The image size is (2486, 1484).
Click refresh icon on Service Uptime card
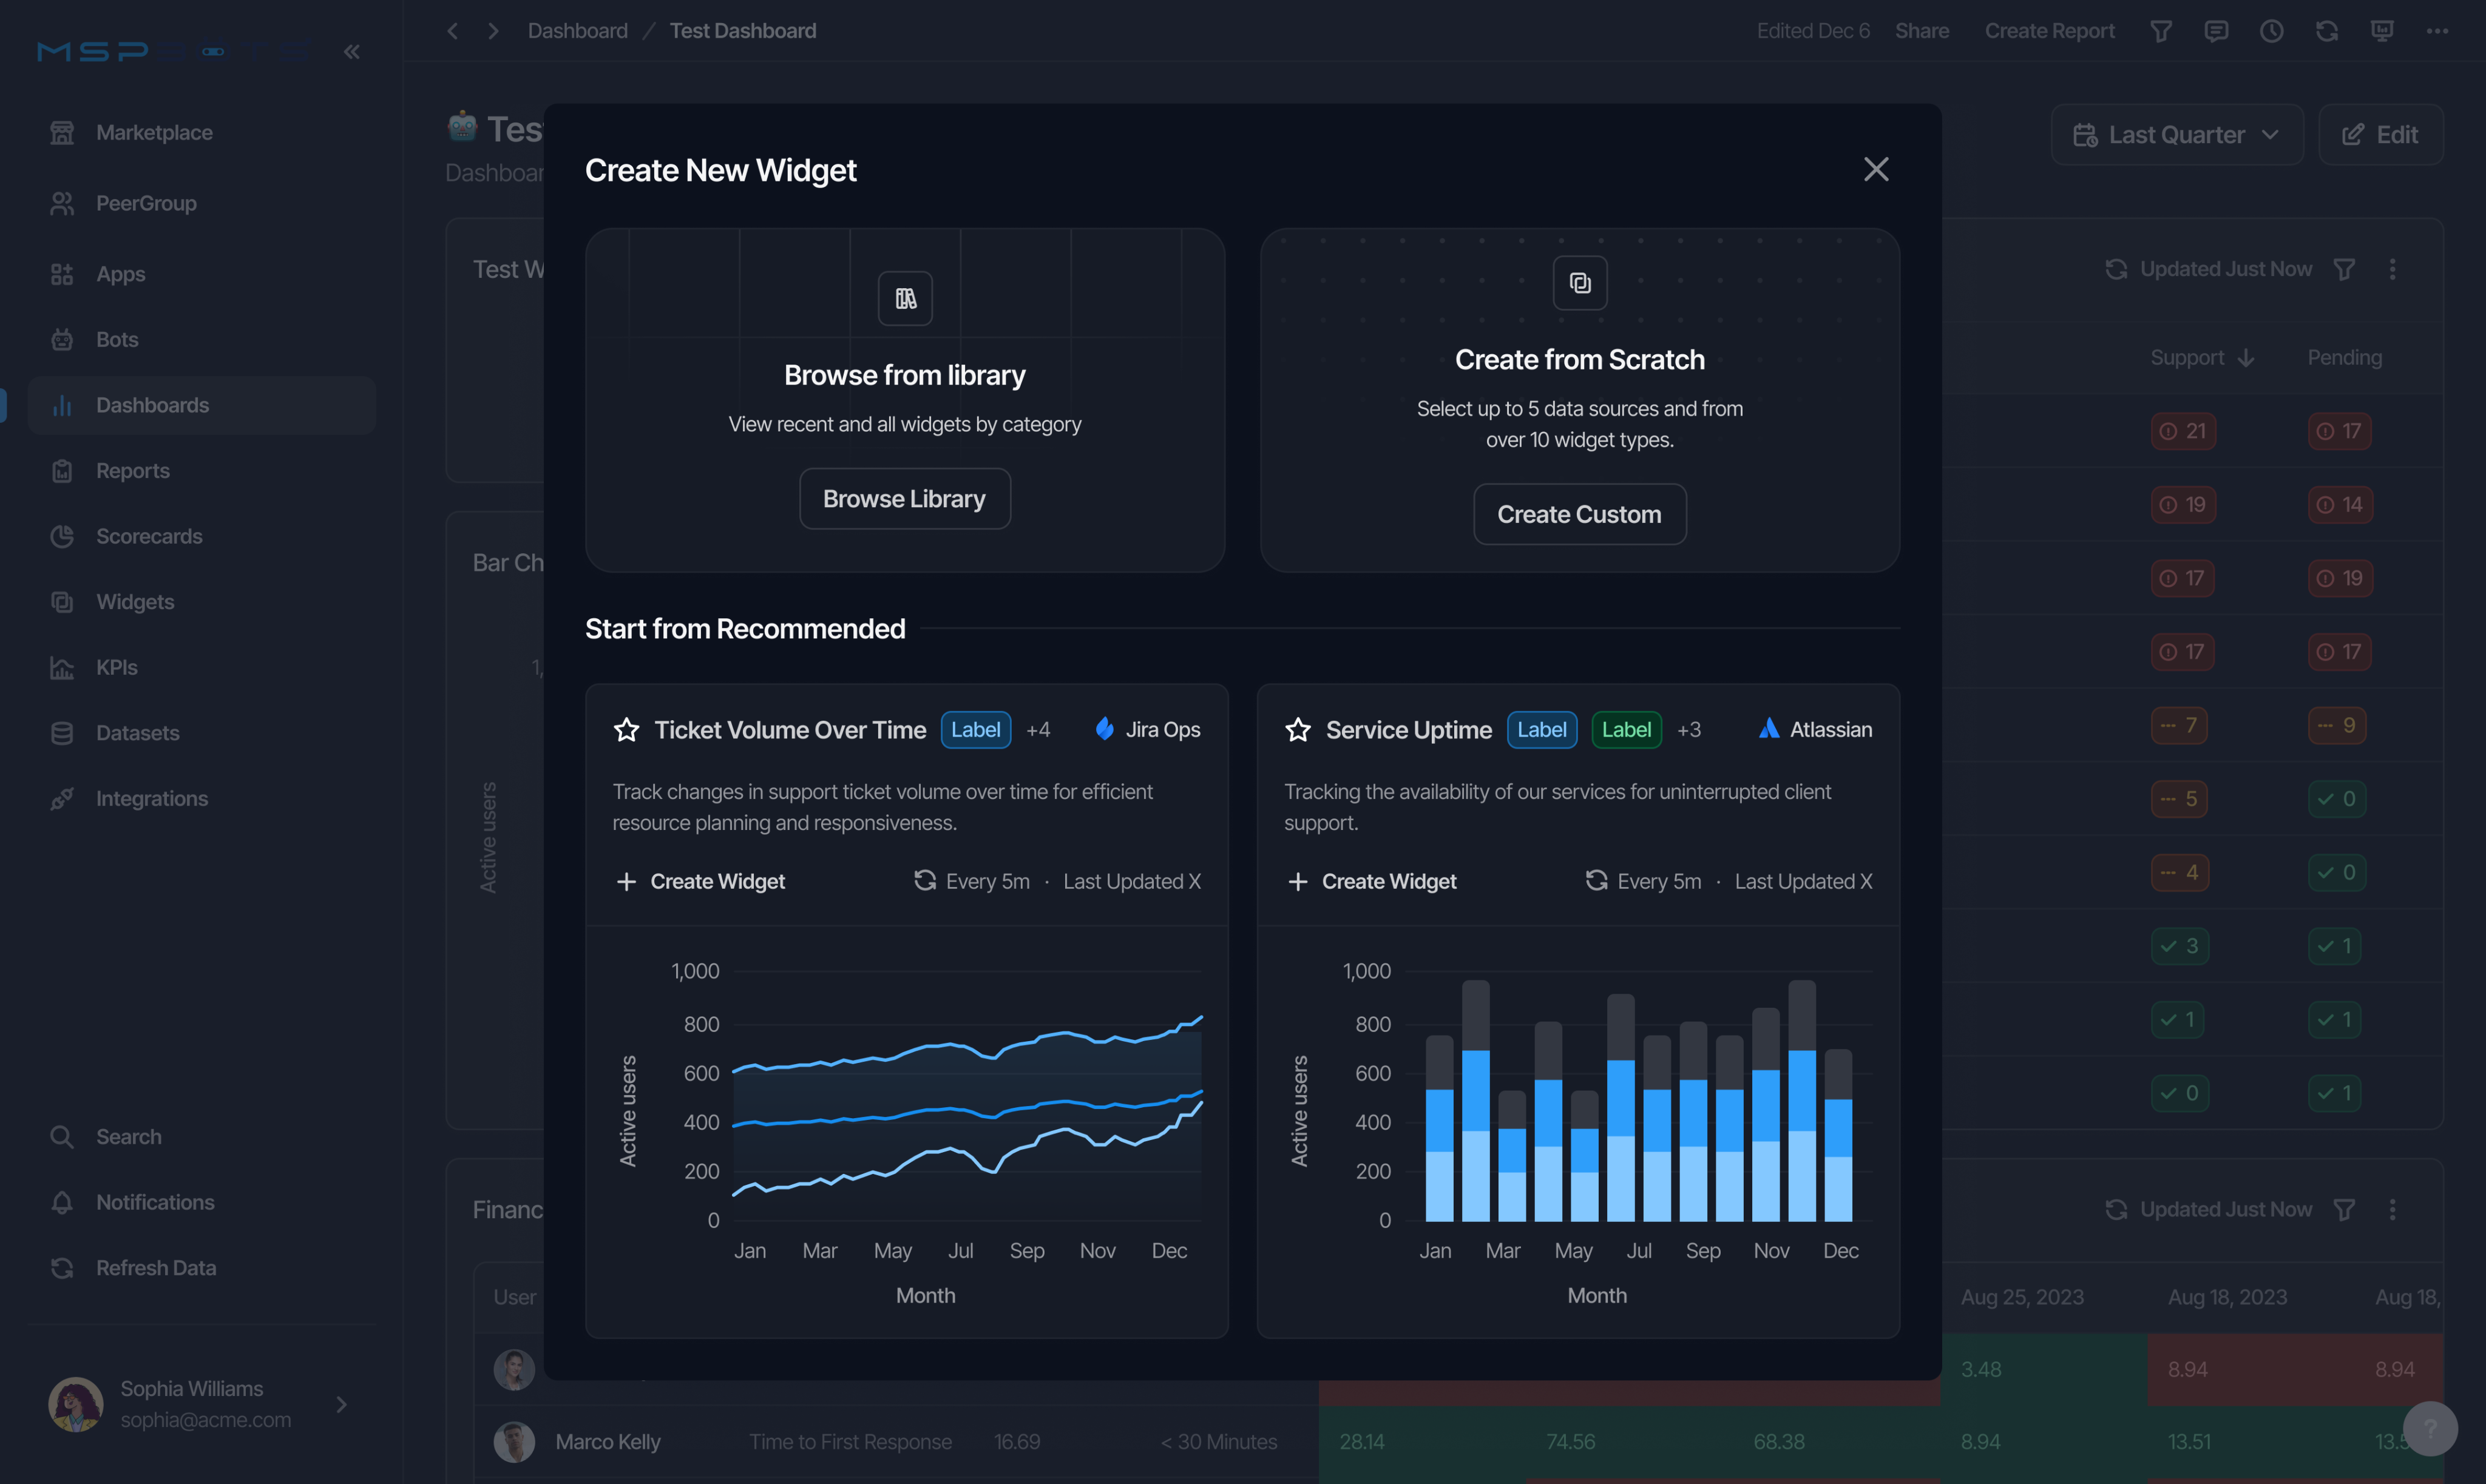click(x=1596, y=880)
